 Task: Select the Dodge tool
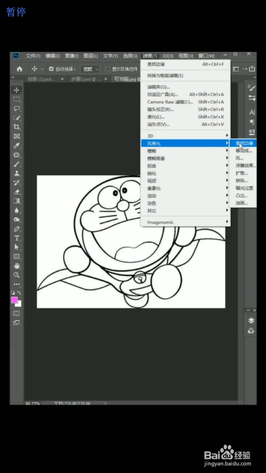coord(17,220)
